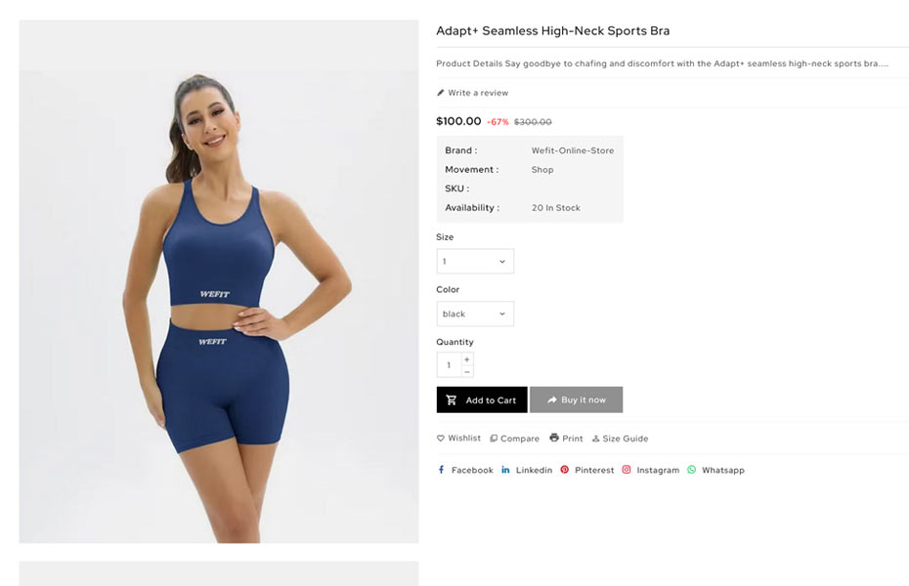Share via the Linkedin icon
The height and width of the screenshot is (586, 909).
click(x=505, y=470)
